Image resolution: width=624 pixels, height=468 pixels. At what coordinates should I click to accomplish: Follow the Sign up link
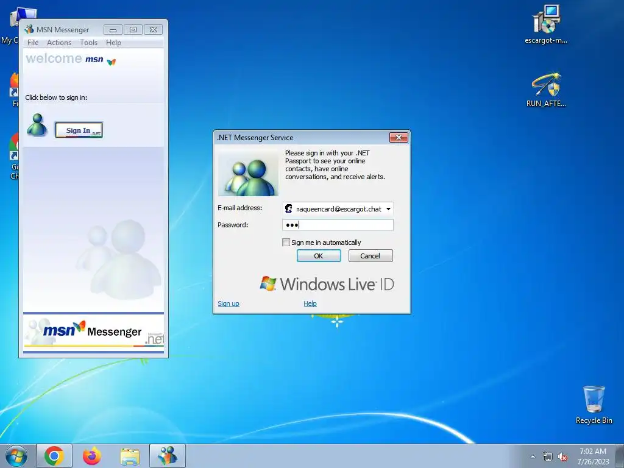pos(229,303)
